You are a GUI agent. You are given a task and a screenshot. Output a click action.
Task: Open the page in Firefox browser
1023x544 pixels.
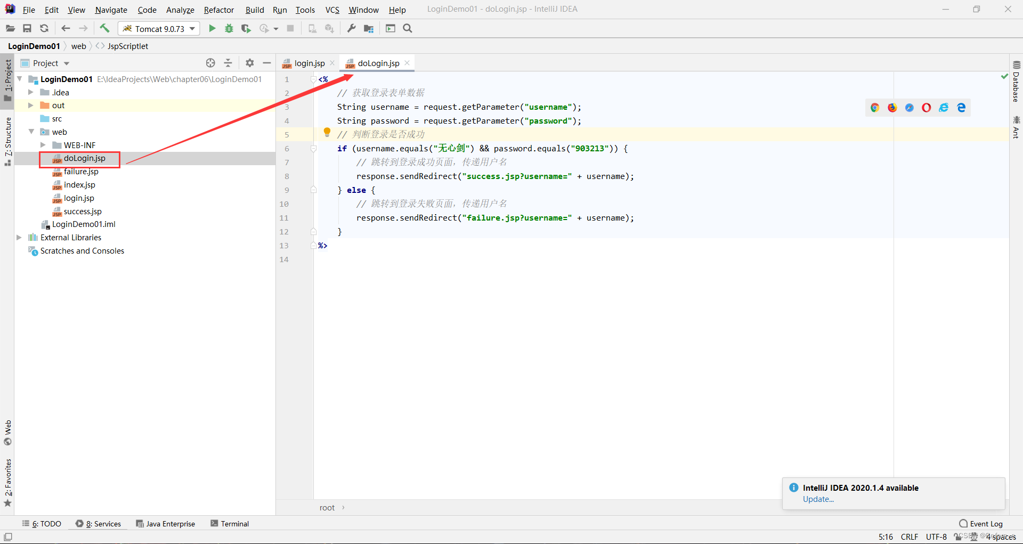[892, 107]
